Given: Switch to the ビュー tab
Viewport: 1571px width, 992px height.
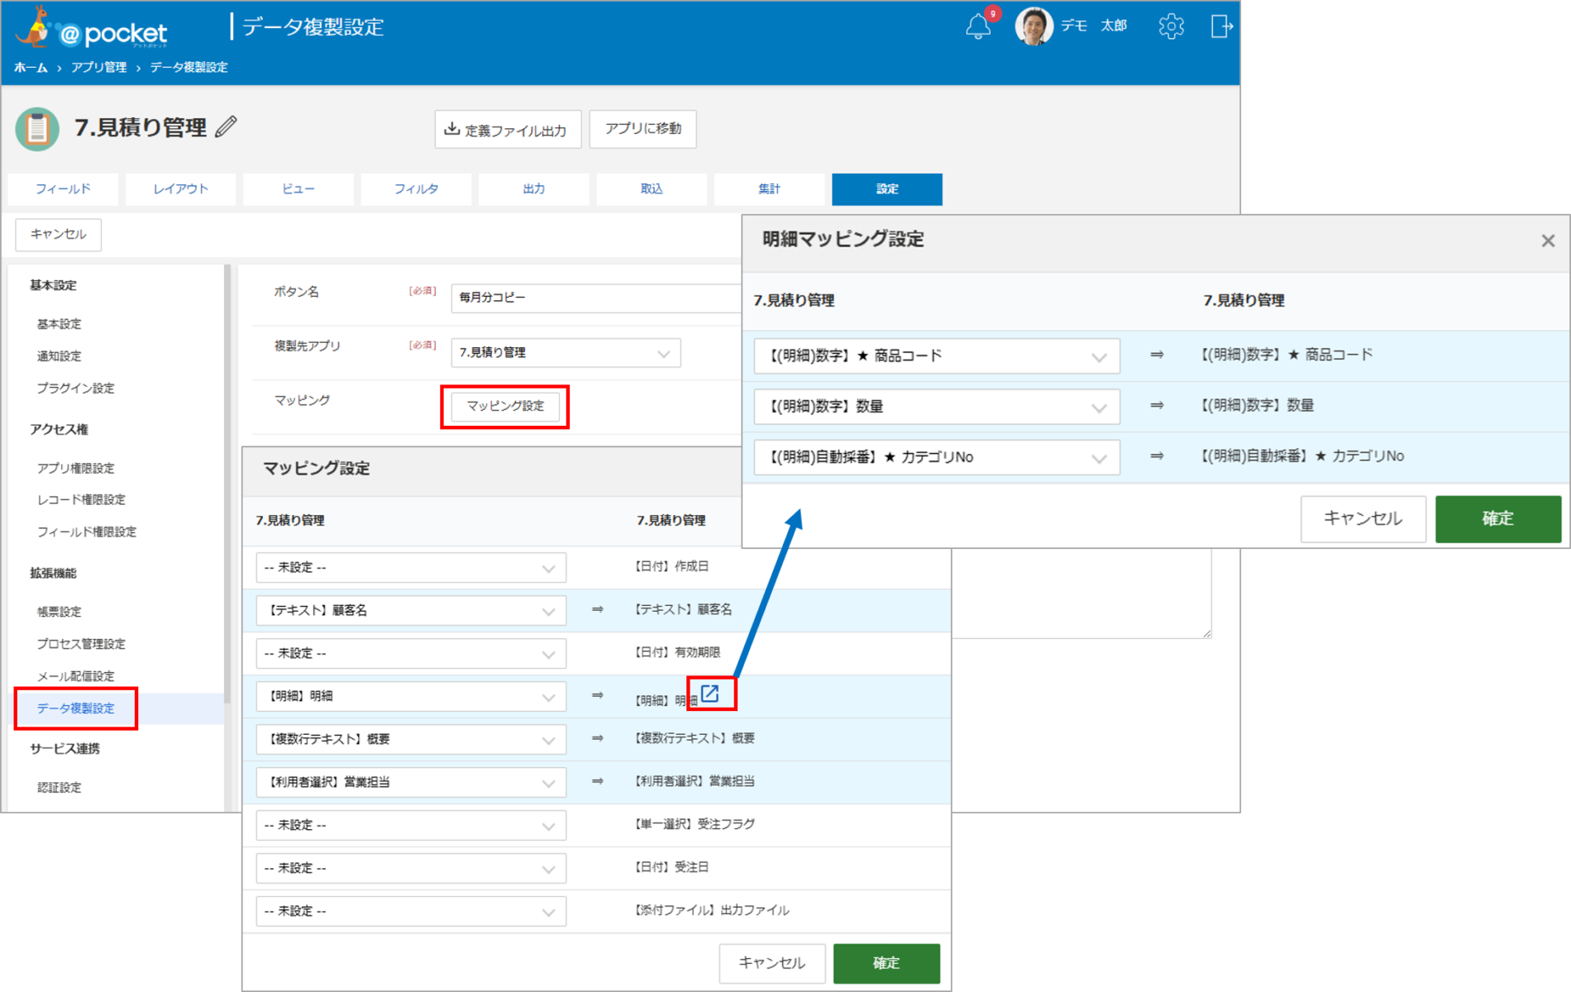Looking at the screenshot, I should coord(298,189).
